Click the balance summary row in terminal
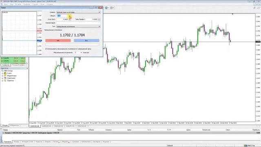This screenshot has width=261, height=147. [131, 133]
